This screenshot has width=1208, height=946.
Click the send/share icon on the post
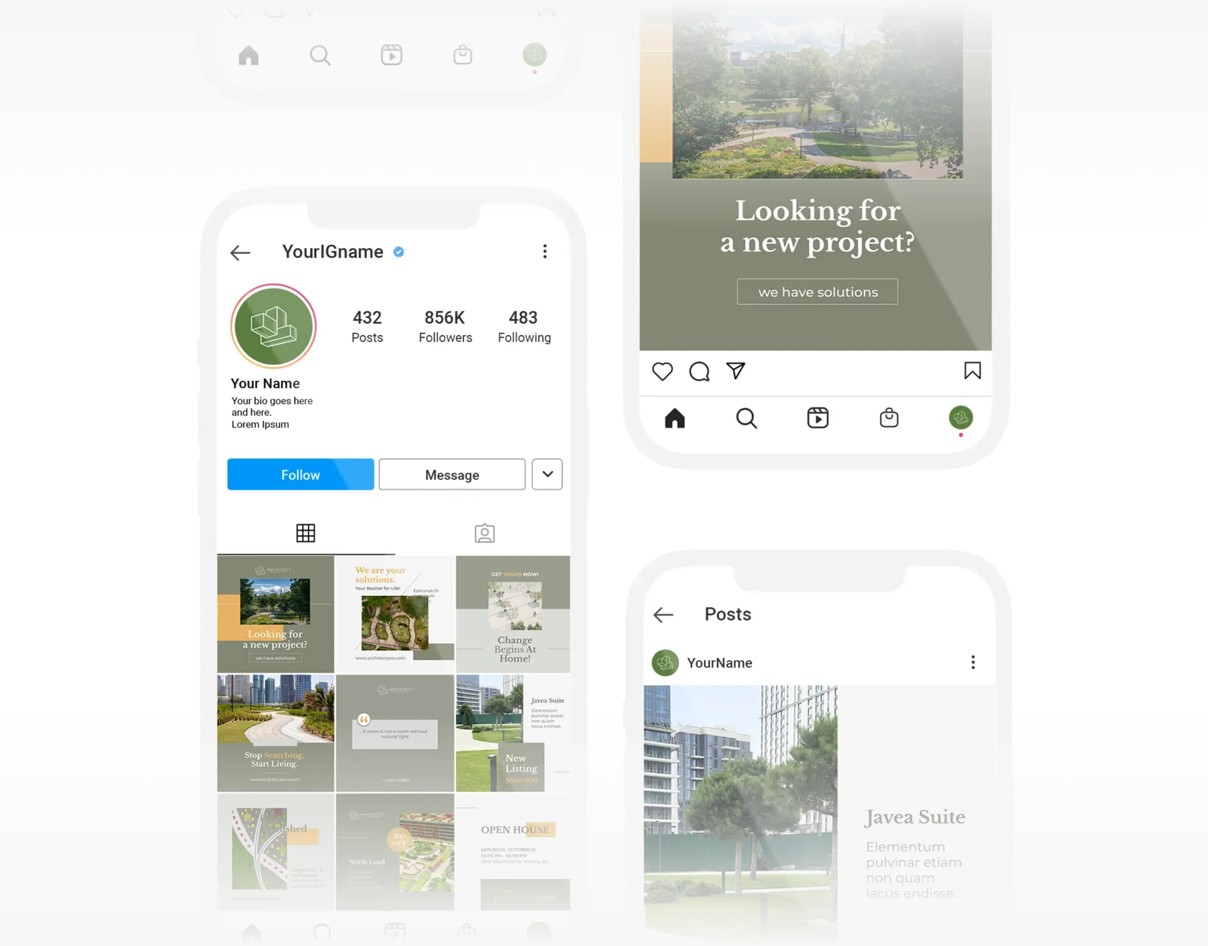click(735, 371)
